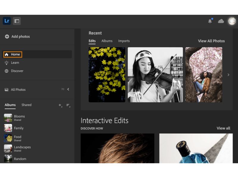Open the Blooms album
The height and width of the screenshot is (178, 238).
click(x=19, y=117)
